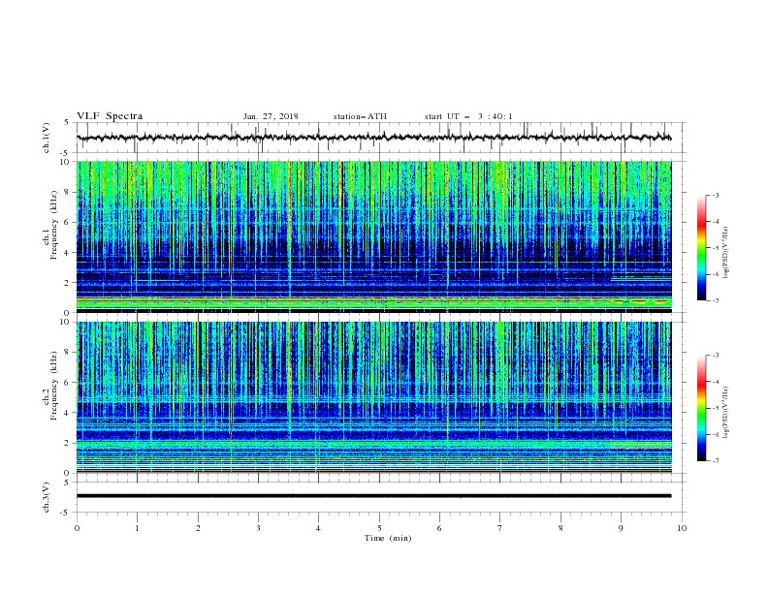Image resolution: width=768 pixels, height=593 pixels.
Task: Click the color scale bar beside ch.2 spectrogram
Action: coord(701,408)
